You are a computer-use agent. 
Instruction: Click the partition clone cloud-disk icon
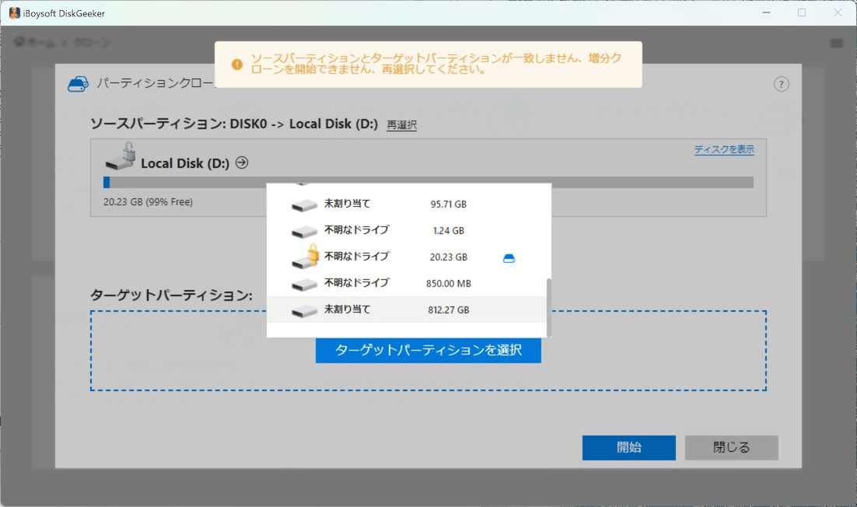78,83
